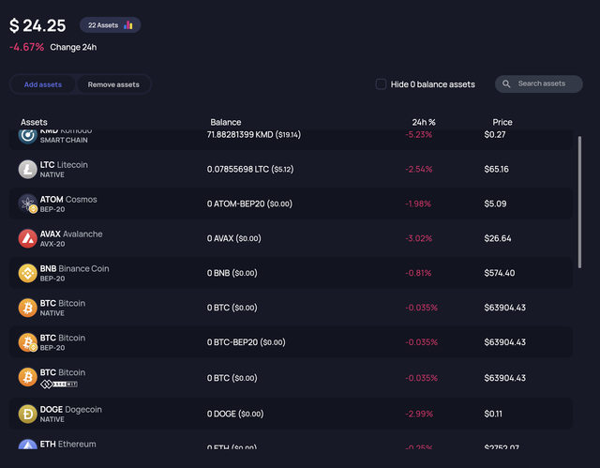Click Litecoin price $65.16
Image resolution: width=600 pixels, height=468 pixels.
click(x=496, y=169)
